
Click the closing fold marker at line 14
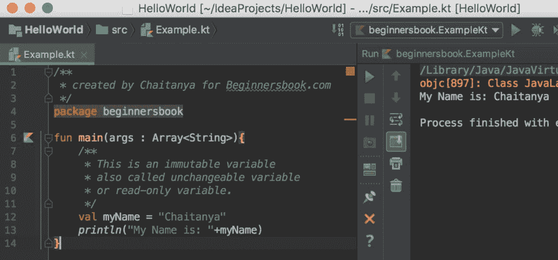click(48, 243)
